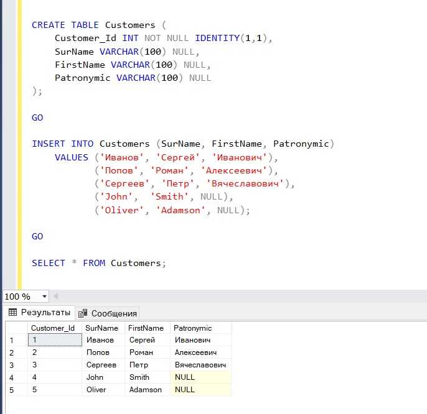Image resolution: width=427 pixels, height=414 pixels.
Task: Click the select-all corner of results grid
Action: 15,328
